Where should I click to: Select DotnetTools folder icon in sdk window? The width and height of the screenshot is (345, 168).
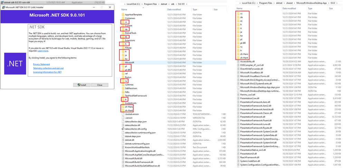click(x=123, y=33)
